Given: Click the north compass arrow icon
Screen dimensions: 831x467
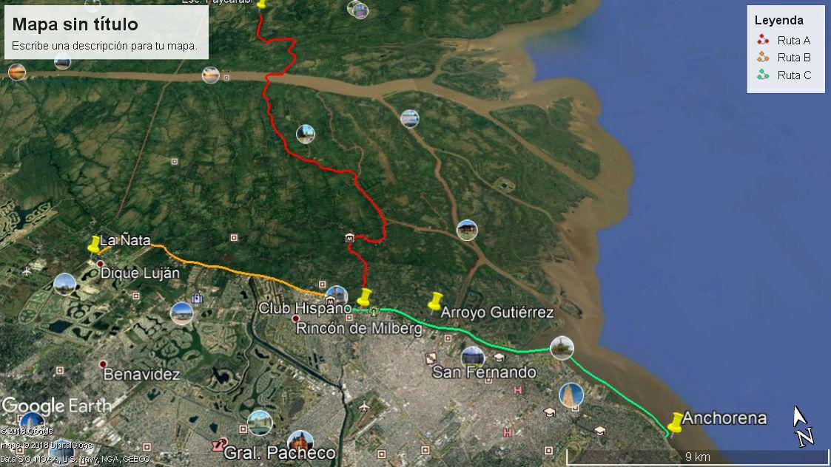Looking at the screenshot, I should [802, 426].
